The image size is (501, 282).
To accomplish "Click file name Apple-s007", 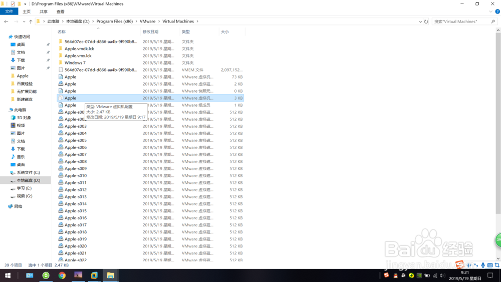I will pyautogui.click(x=76, y=155).
